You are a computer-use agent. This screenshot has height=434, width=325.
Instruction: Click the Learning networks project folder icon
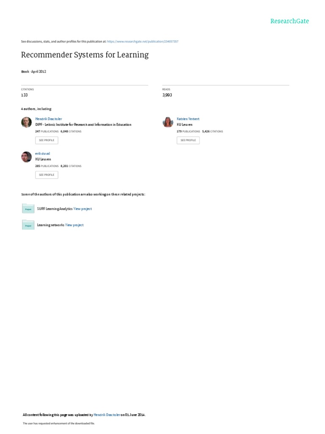click(28, 225)
